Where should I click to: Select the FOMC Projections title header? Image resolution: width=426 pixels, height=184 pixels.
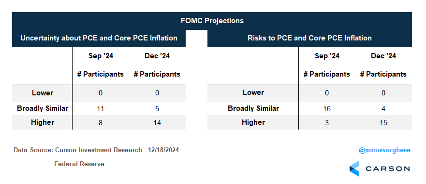(212, 21)
